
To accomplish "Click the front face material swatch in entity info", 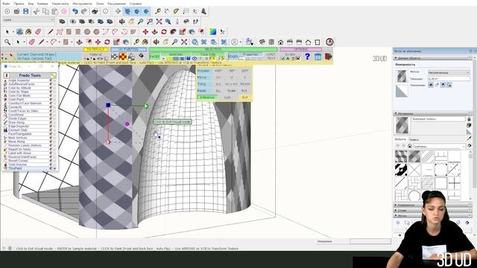I will [402, 76].
